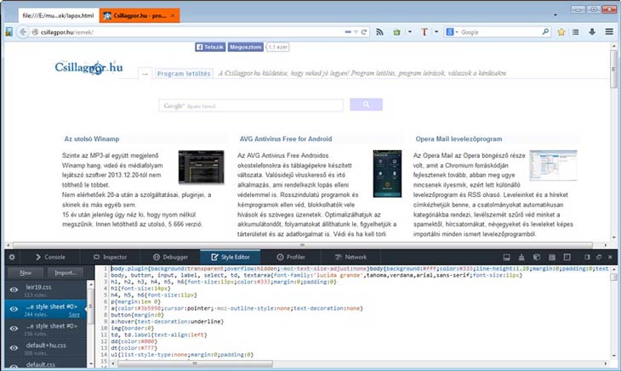Click the Csillagpor.hu site logo

88,68
